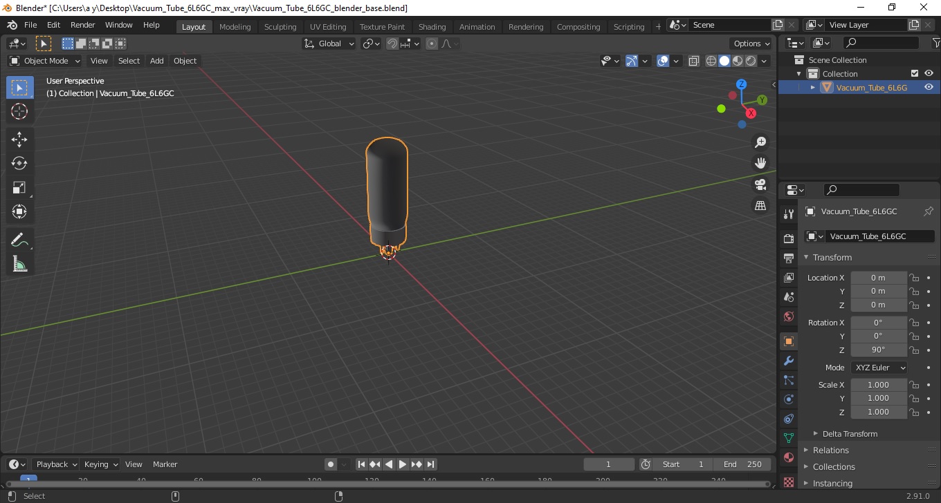Toggle X-ray display in viewport header
The image size is (941, 503).
[694, 61]
